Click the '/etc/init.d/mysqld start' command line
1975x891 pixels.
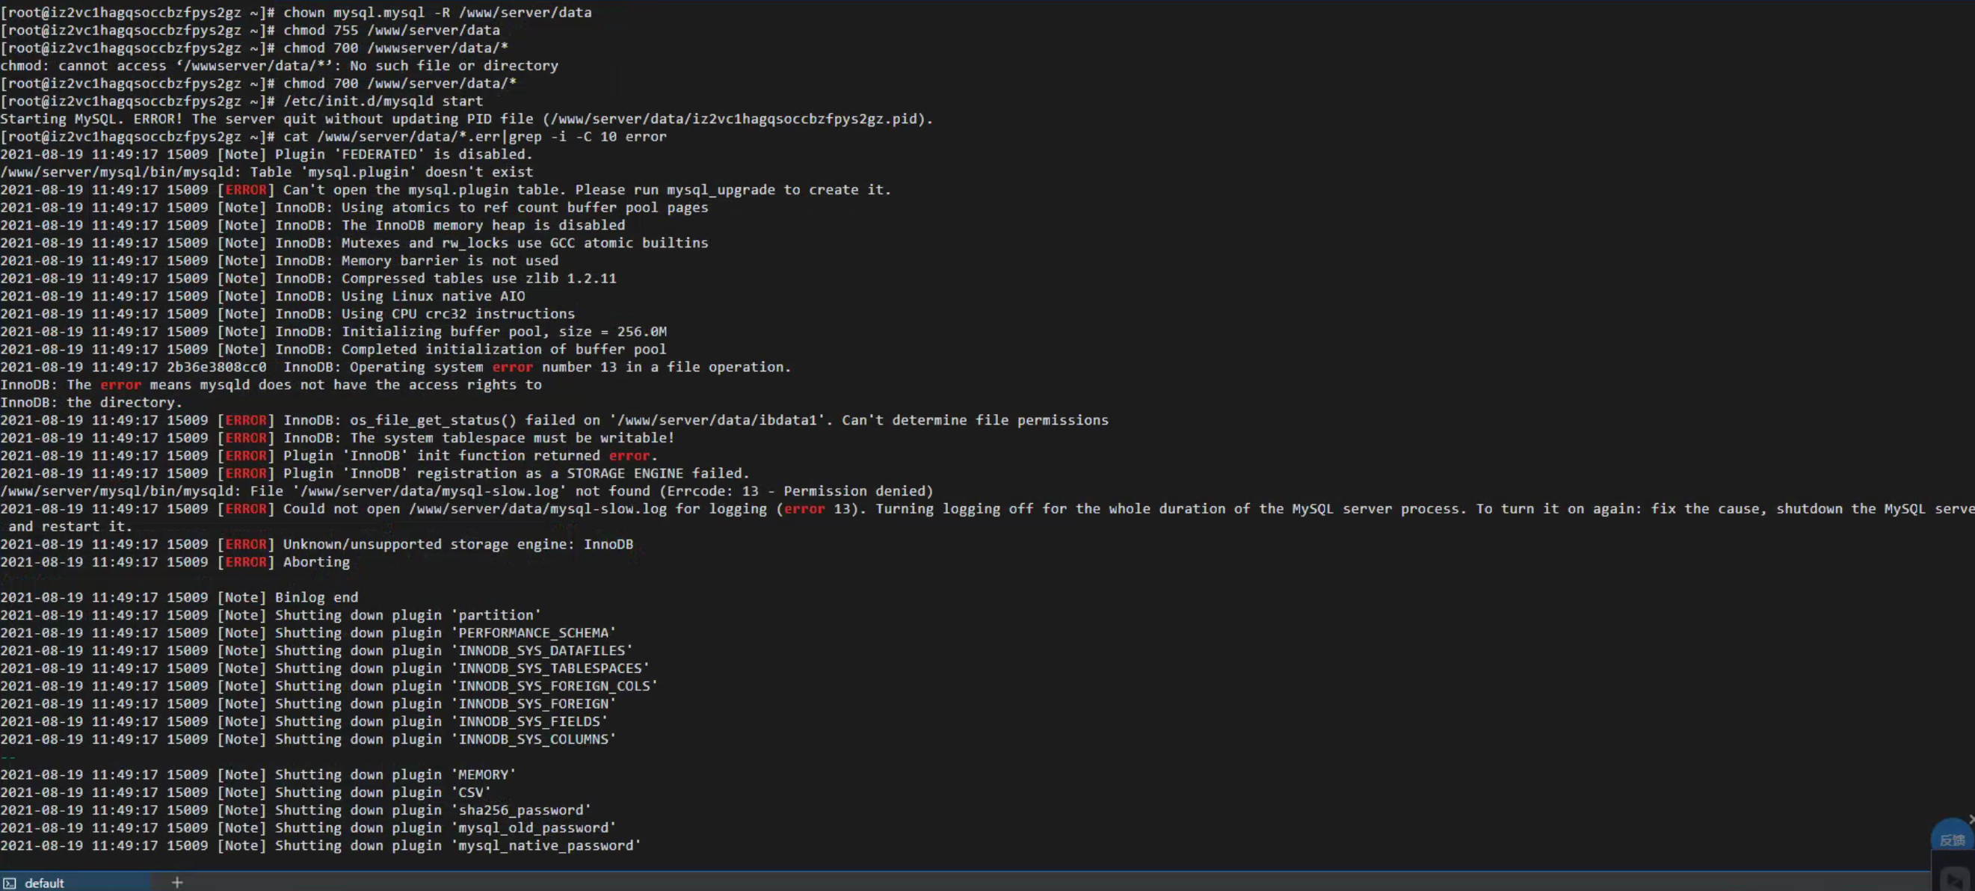pyautogui.click(x=383, y=101)
